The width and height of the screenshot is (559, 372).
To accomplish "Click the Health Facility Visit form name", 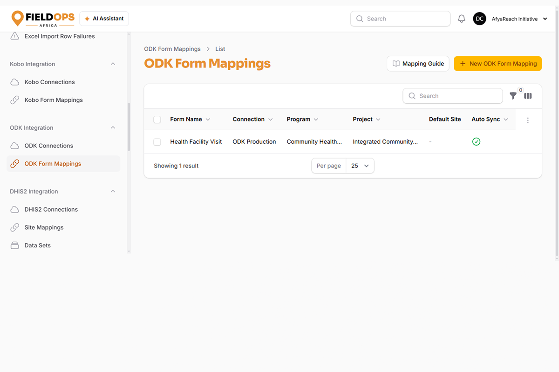I will 196,142.
